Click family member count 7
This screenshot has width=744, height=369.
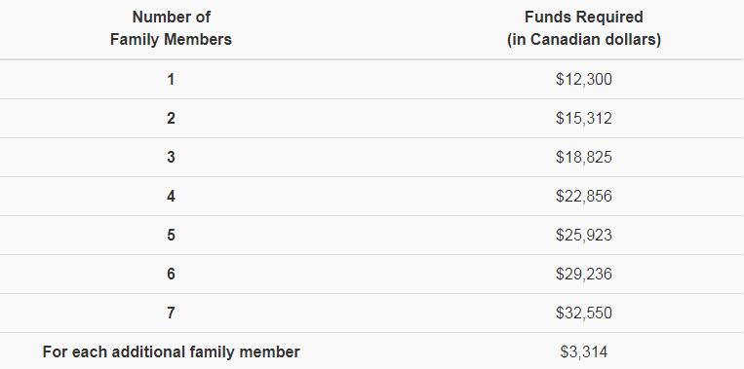(171, 313)
